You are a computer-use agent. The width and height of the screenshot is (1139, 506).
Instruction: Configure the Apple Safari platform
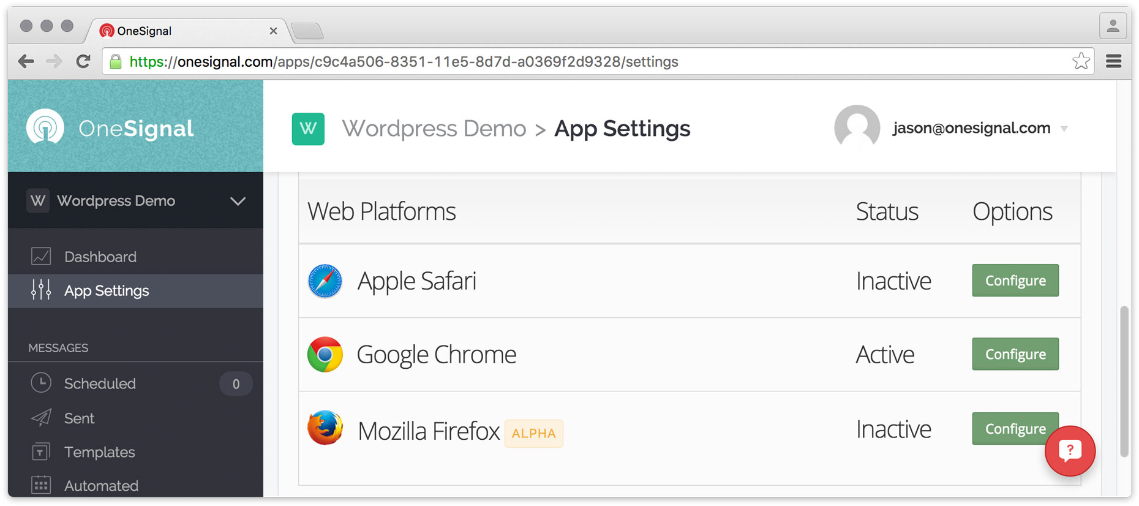(1015, 281)
